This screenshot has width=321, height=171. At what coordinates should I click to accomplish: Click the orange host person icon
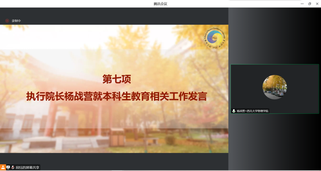[3, 167]
